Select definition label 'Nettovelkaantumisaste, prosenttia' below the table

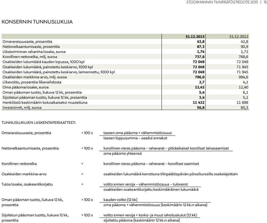click(x=30, y=148)
